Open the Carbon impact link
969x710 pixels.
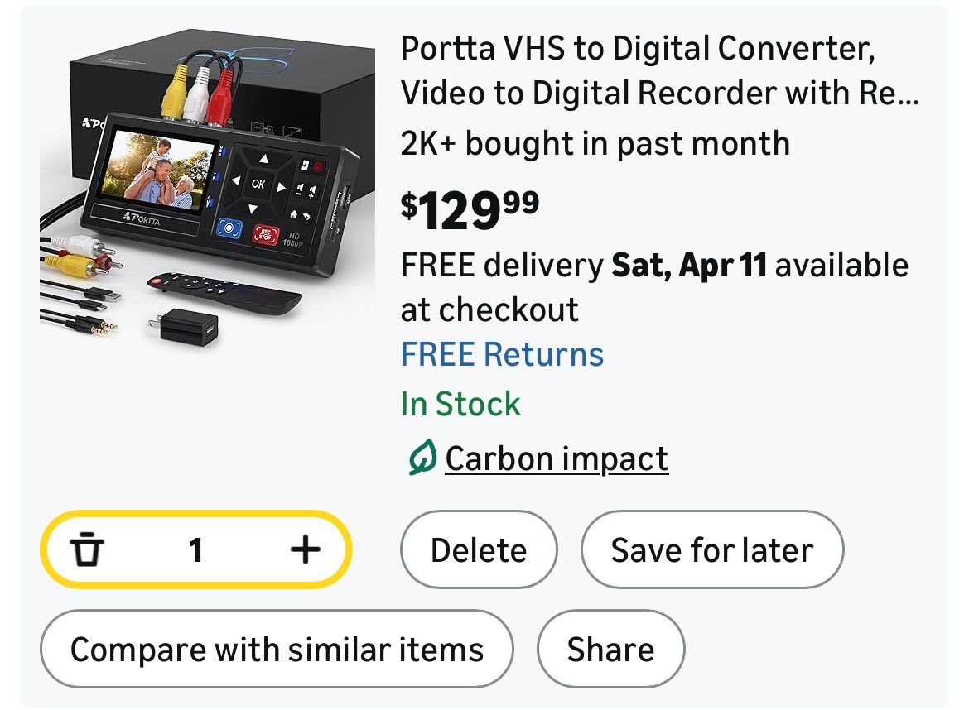coord(557,458)
